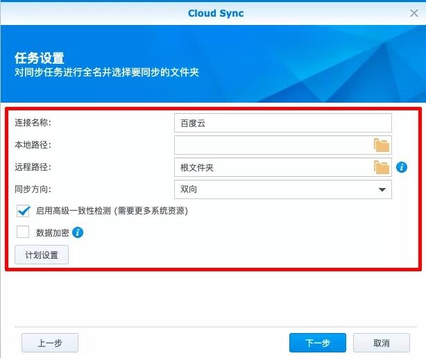
Task: Go back with 上一步 button
Action: [x=50, y=343]
